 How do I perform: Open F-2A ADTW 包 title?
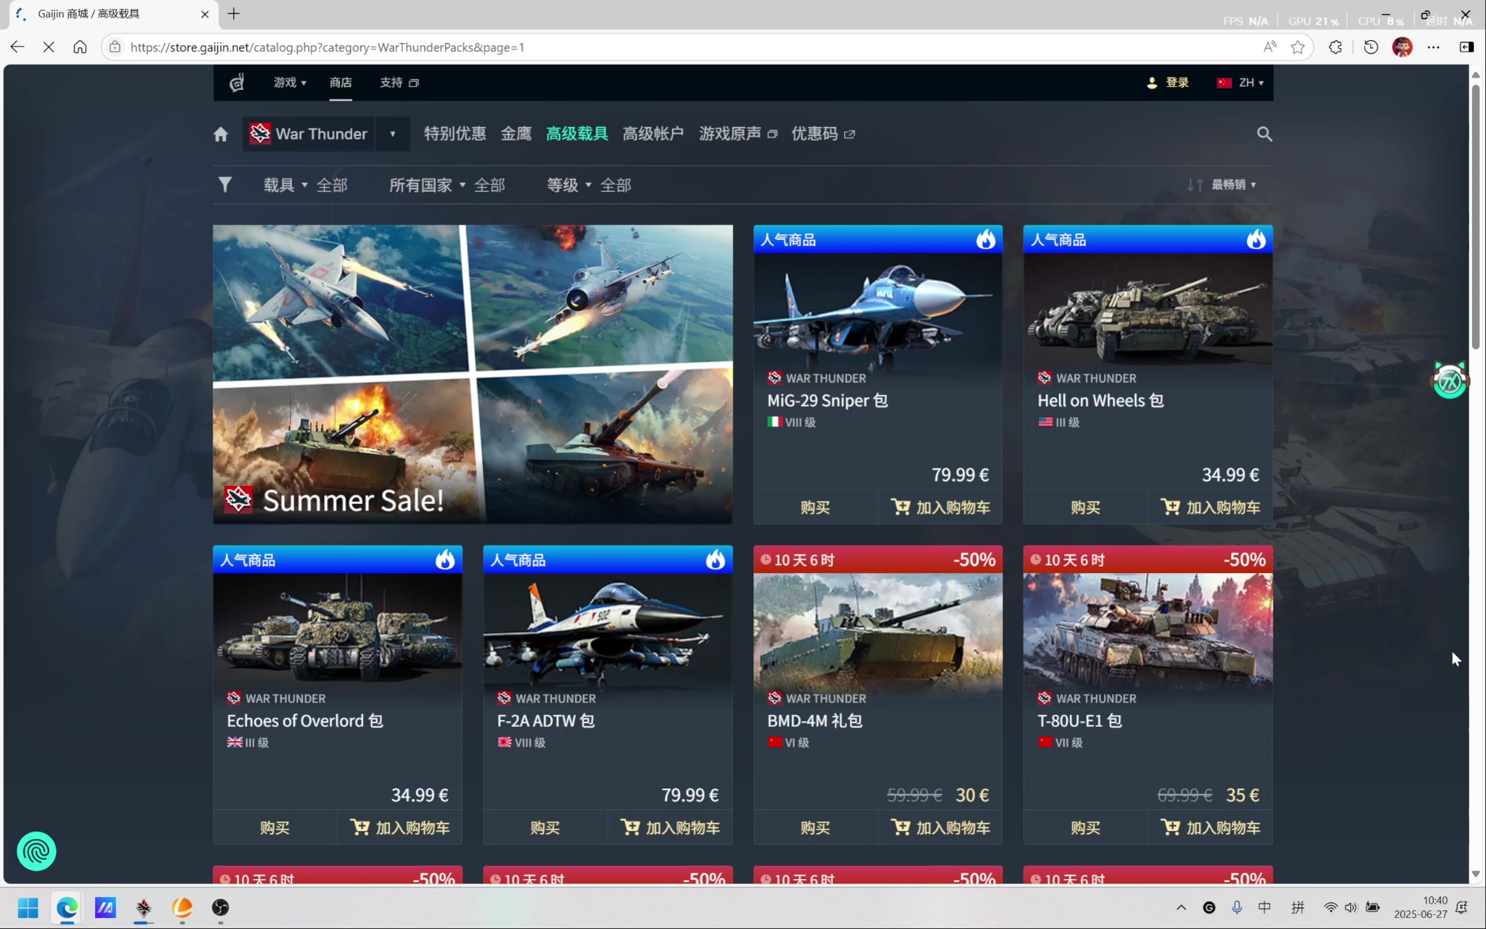(546, 721)
